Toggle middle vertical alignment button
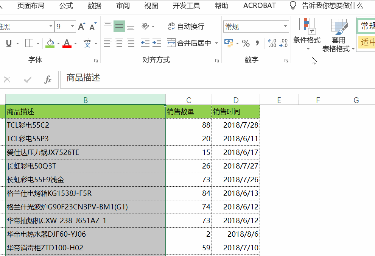Image resolution: width=375 pixels, height=256 pixels. (119, 26)
